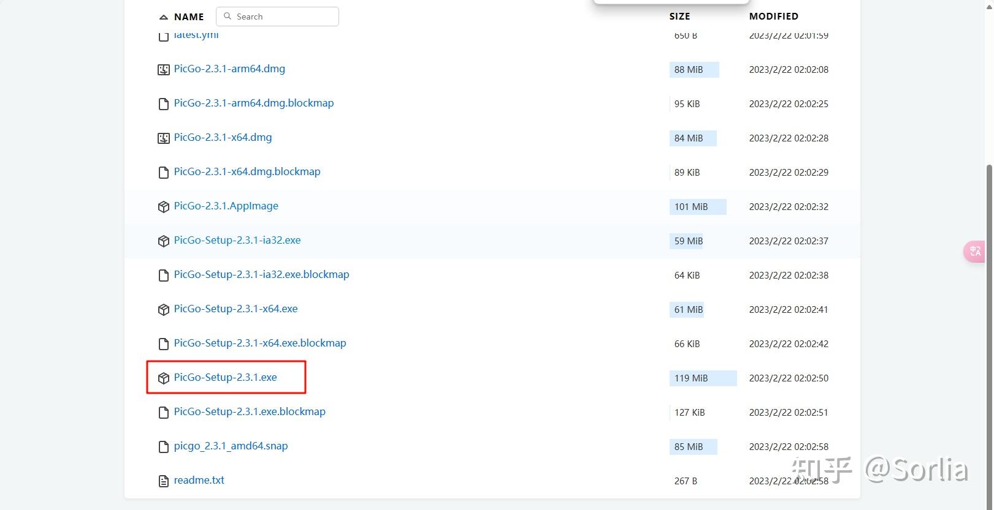Screen dimensions: 994x510
Task: Click the 127 KiB size cell
Action: (x=689, y=413)
